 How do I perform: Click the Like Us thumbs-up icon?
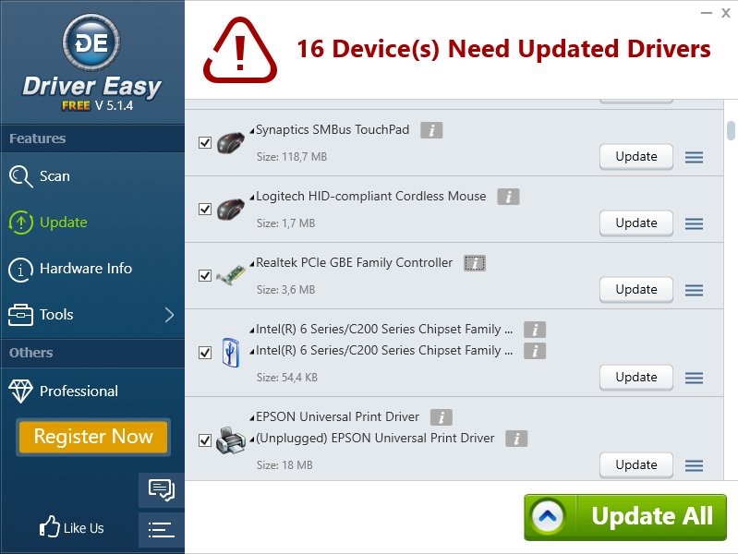pos(49,526)
